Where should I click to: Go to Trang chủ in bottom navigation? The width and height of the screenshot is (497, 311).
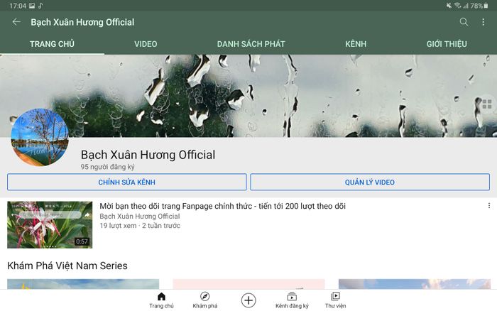tap(161, 300)
